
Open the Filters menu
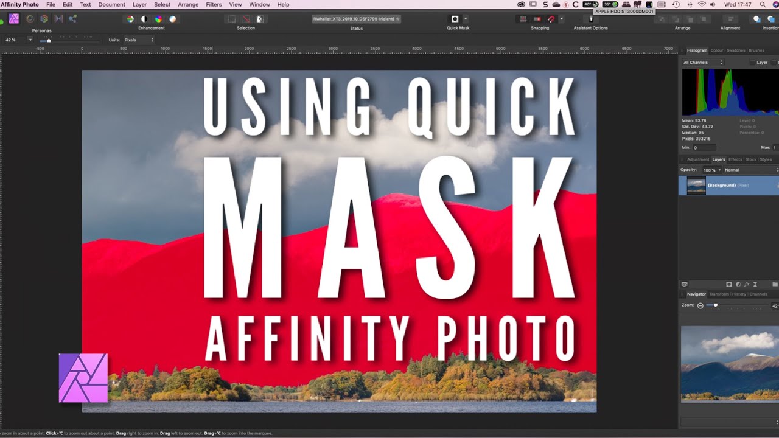click(x=214, y=4)
